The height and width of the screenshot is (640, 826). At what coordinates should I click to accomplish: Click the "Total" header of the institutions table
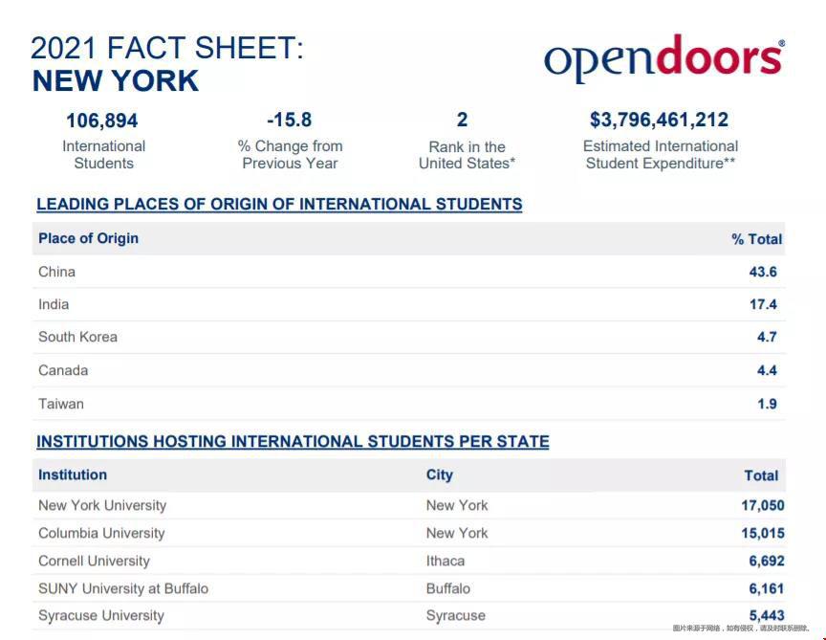pos(761,475)
